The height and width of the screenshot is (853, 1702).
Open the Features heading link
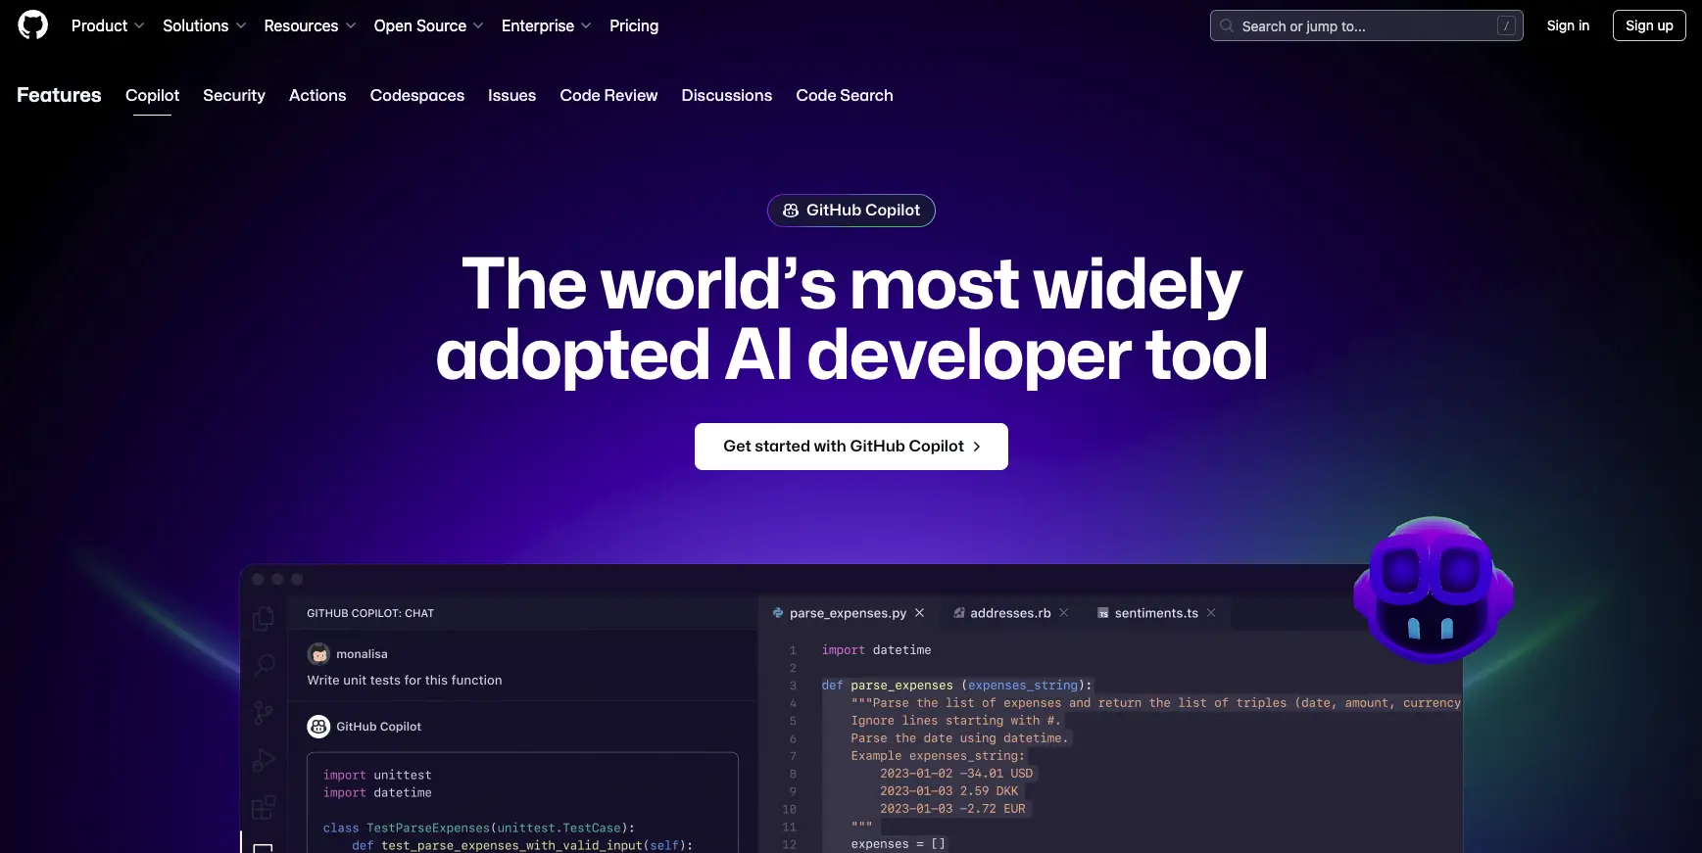tap(59, 95)
